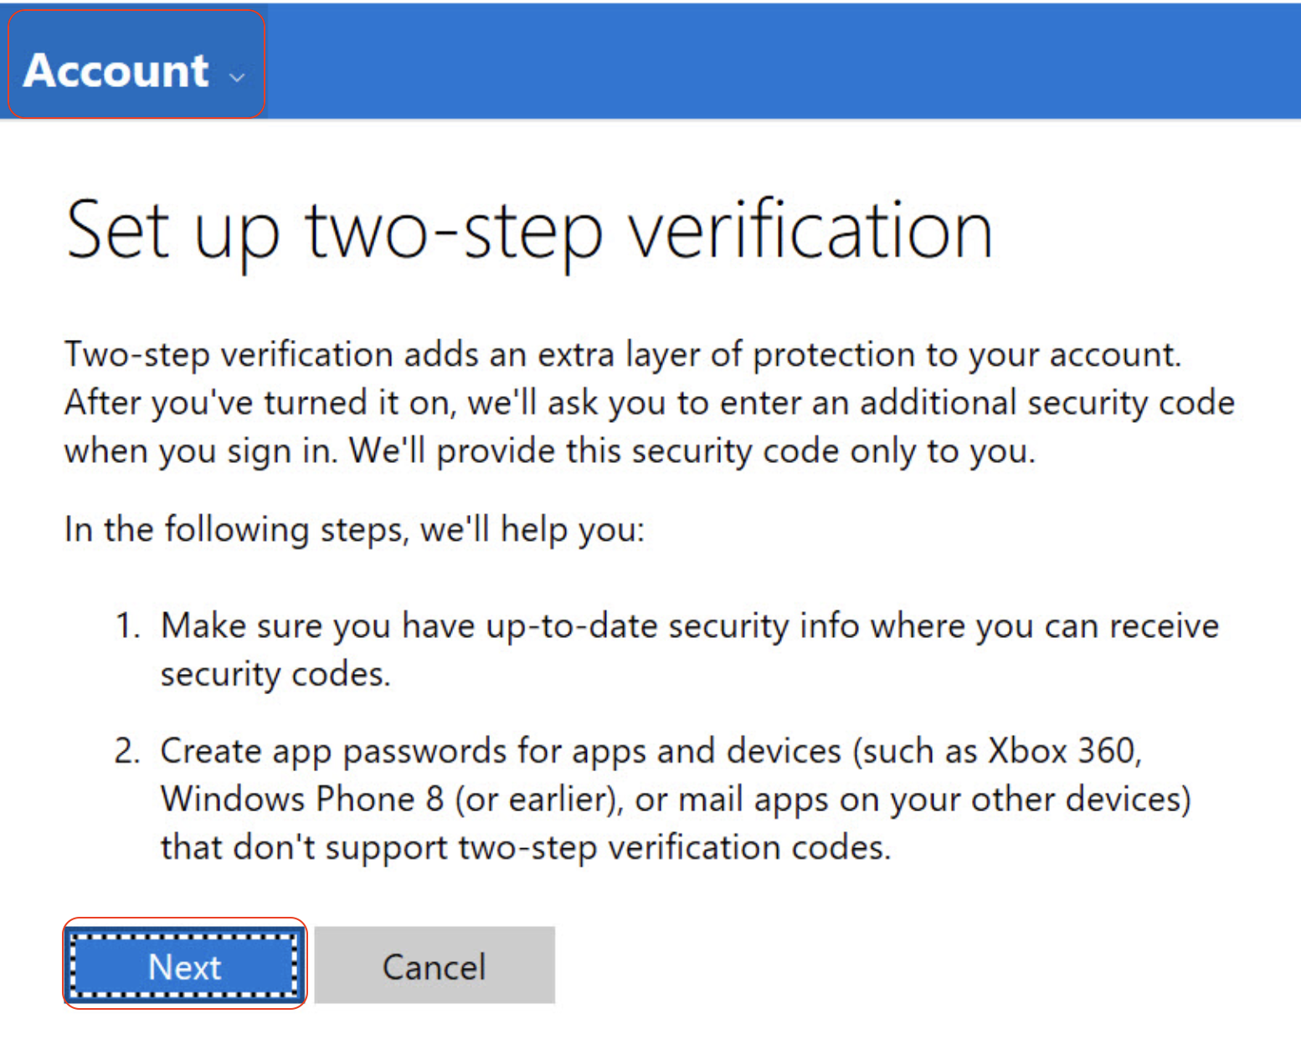Cancel the two-step verification setup
The width and height of the screenshot is (1301, 1060).
pyautogui.click(x=434, y=965)
